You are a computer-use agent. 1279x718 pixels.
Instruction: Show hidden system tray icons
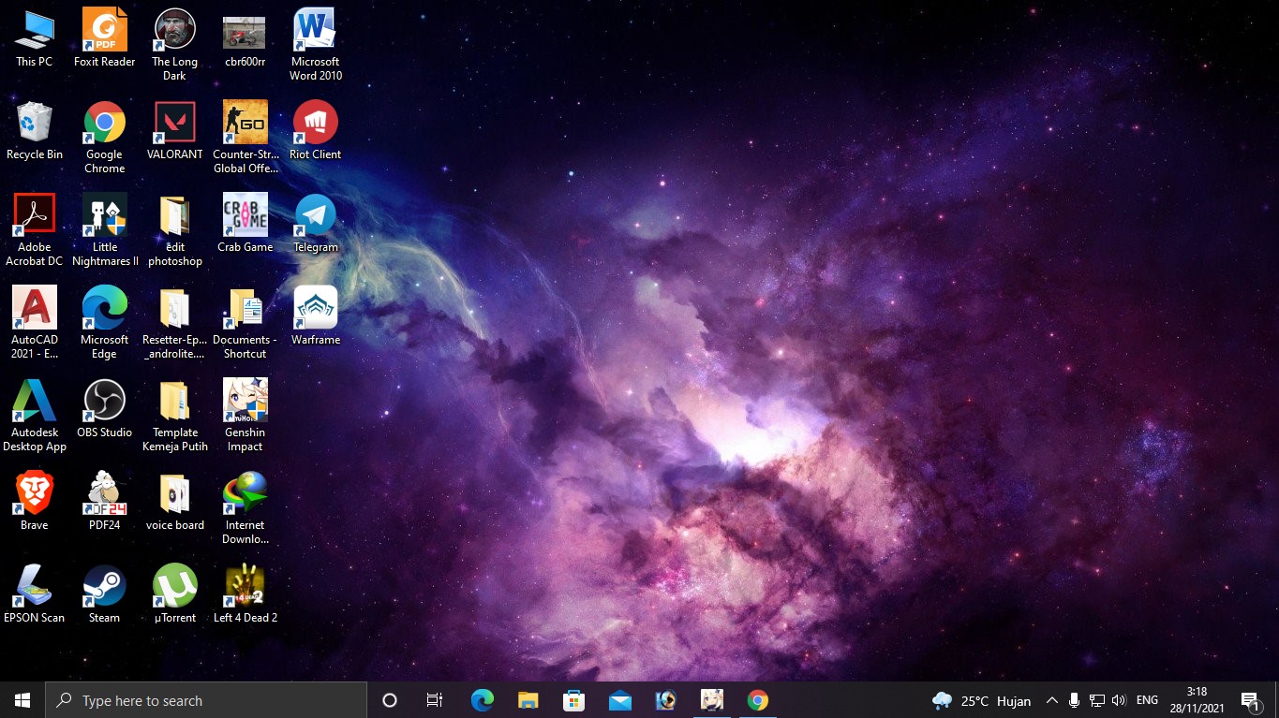point(1051,700)
